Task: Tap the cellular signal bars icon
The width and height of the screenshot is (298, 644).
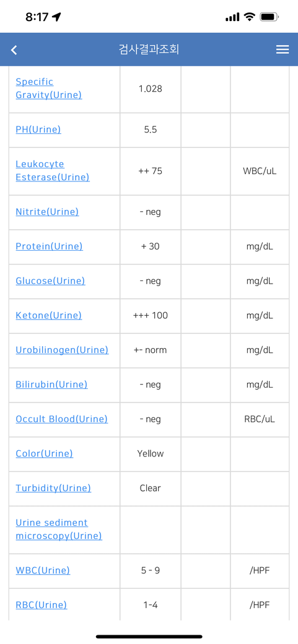Action: pos(232,17)
